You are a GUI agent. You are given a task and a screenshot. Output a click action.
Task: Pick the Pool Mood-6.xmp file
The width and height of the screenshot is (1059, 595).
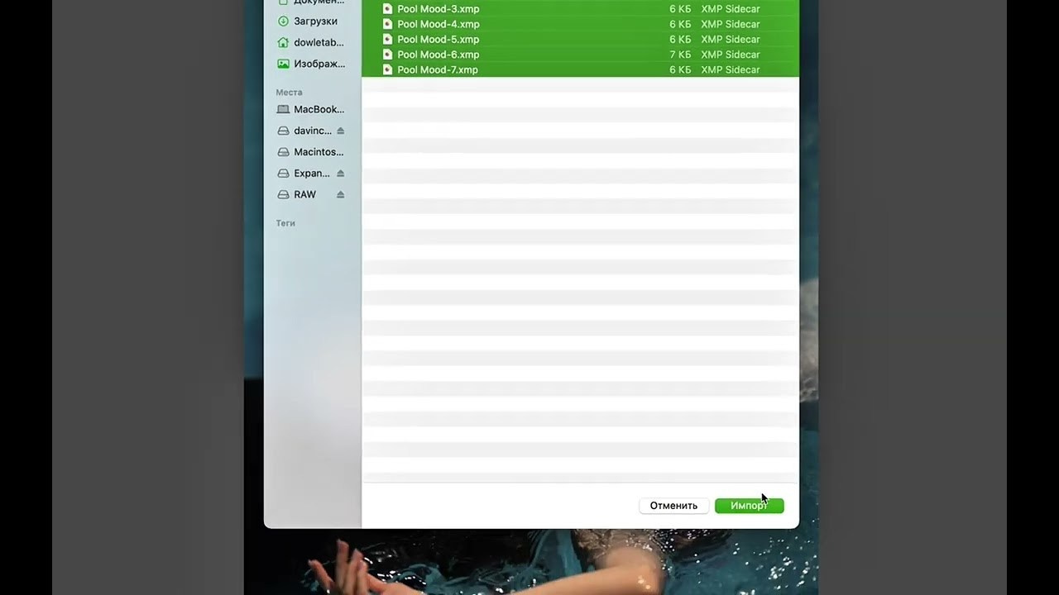(438, 55)
